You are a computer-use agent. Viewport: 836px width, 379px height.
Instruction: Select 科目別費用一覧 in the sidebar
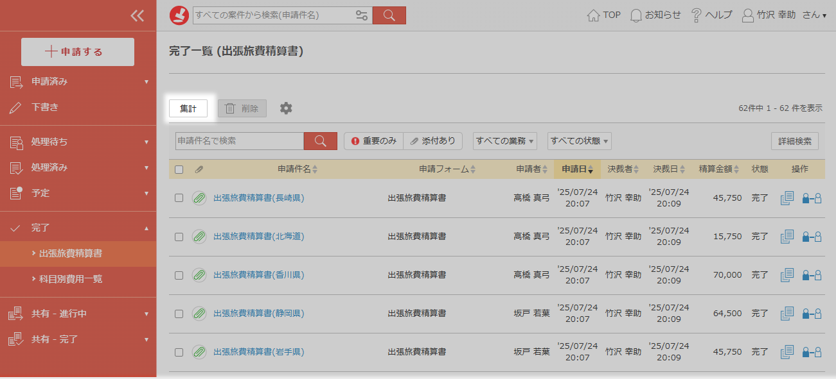coord(71,279)
